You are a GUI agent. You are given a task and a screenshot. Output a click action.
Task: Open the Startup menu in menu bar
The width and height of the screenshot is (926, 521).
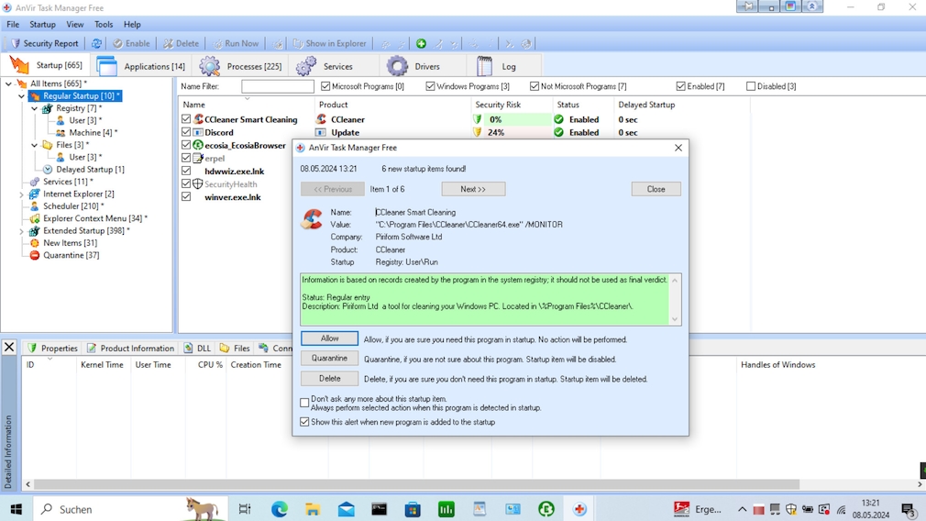(x=42, y=24)
